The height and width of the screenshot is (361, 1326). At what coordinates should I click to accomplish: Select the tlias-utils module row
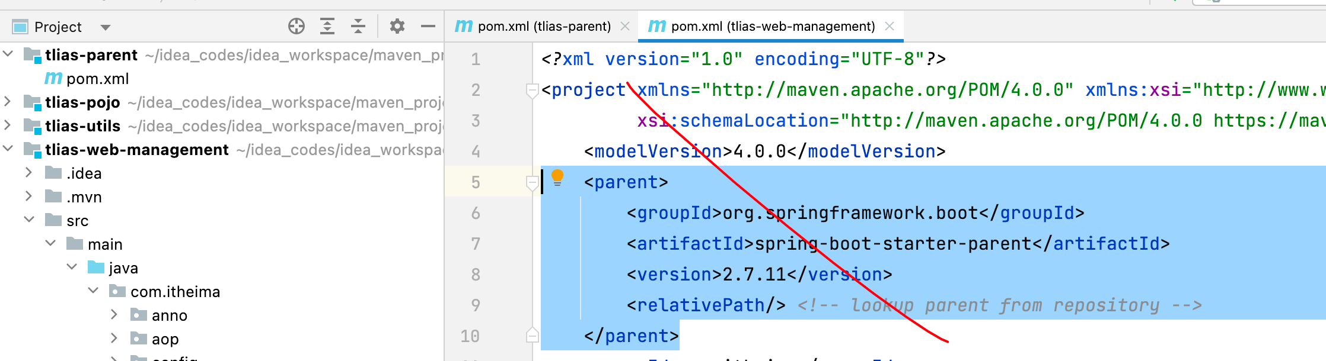click(222, 125)
